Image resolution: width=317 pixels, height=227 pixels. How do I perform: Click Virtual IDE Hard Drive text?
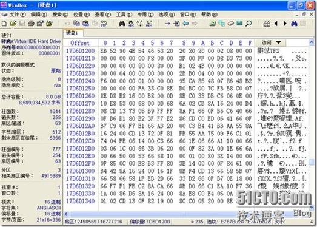pyautogui.click(x=37, y=41)
